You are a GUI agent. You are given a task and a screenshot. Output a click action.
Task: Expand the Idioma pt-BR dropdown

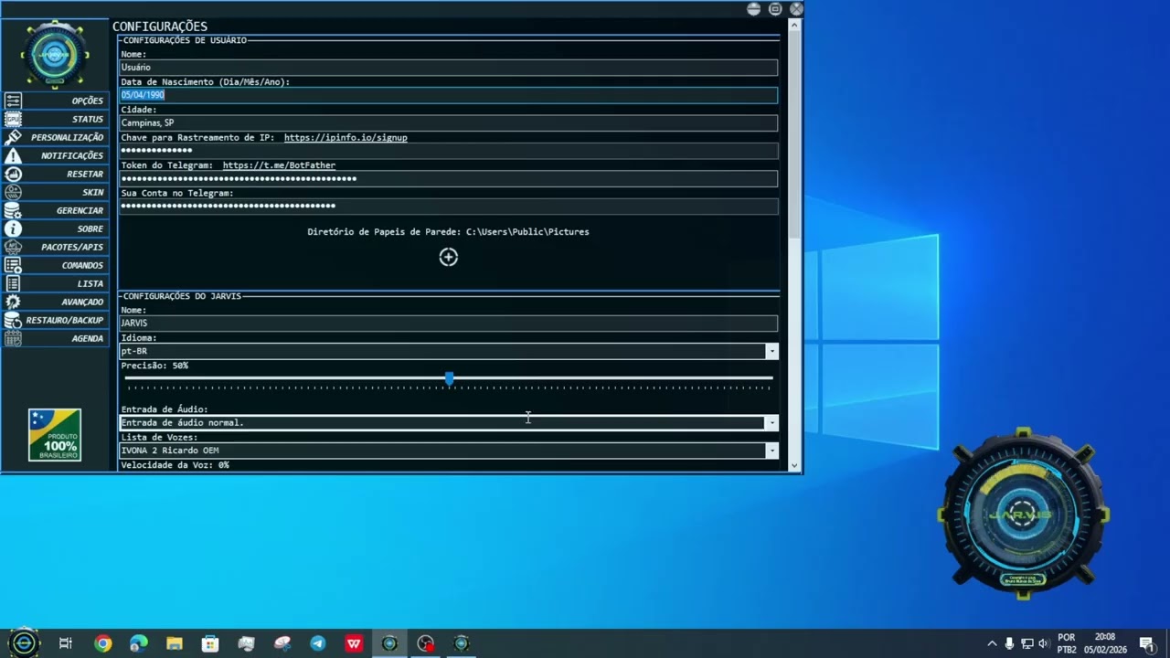point(771,352)
